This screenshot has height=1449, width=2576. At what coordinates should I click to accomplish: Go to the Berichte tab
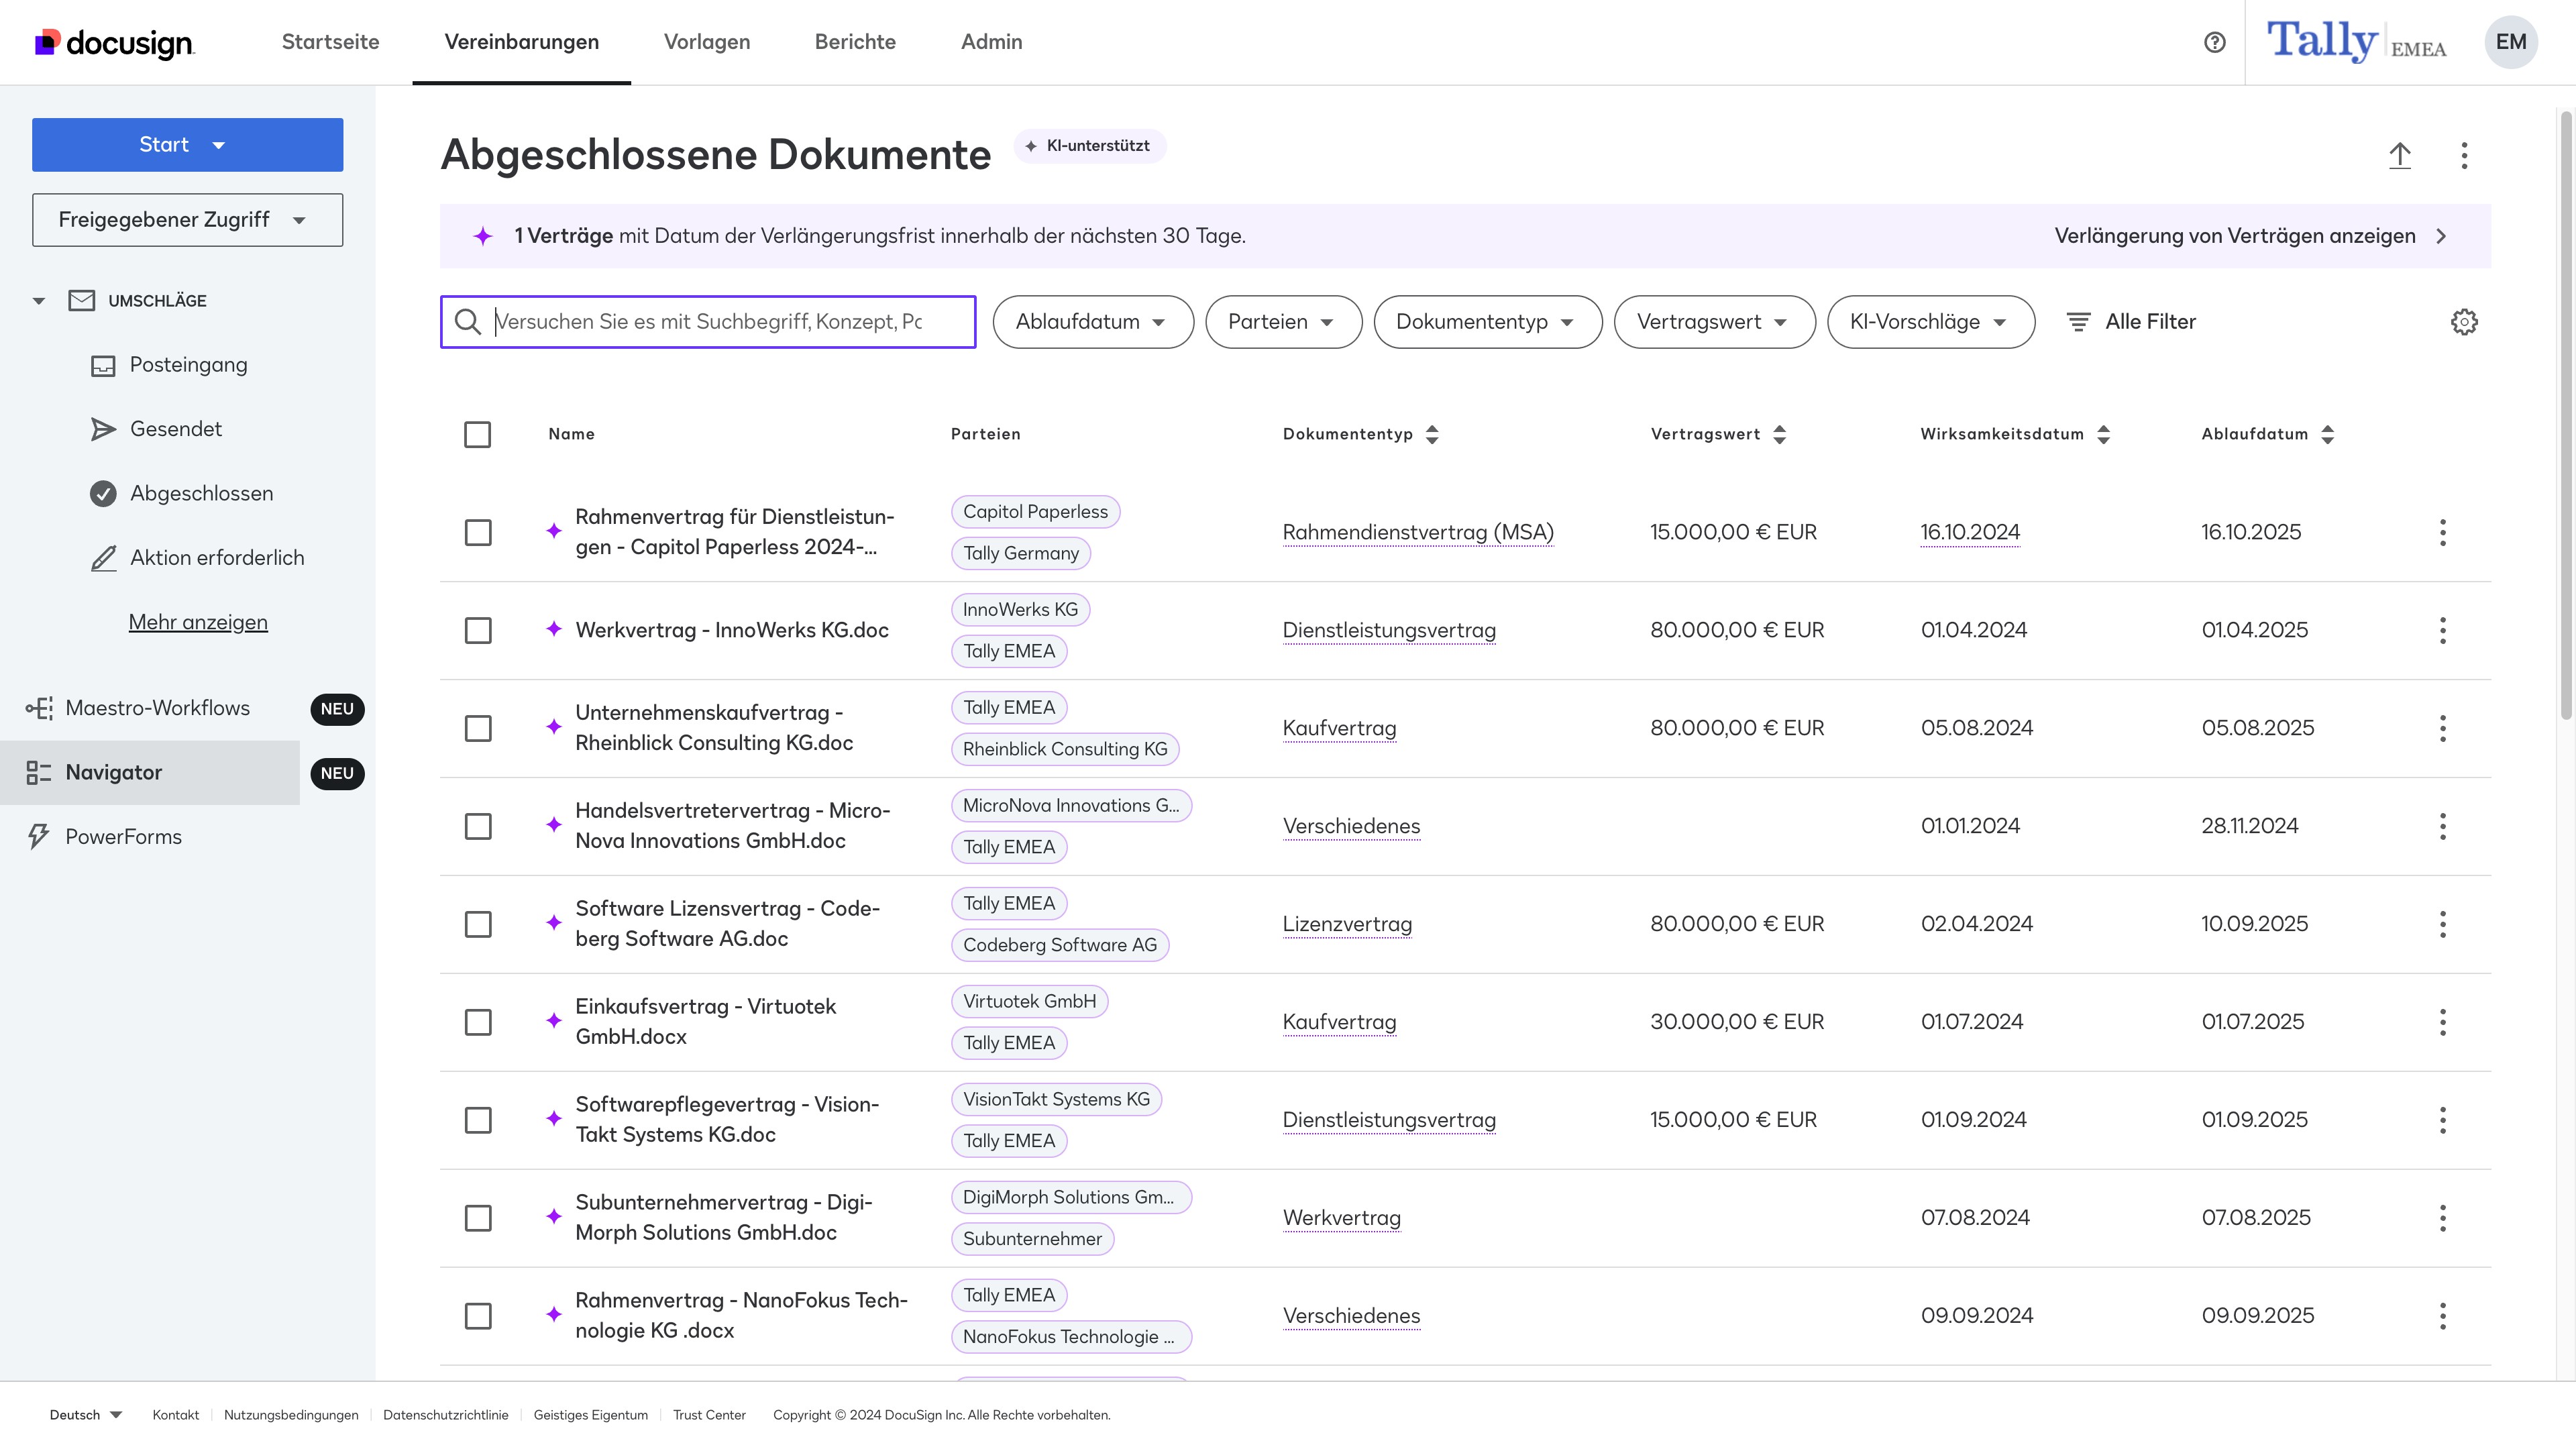coord(854,42)
